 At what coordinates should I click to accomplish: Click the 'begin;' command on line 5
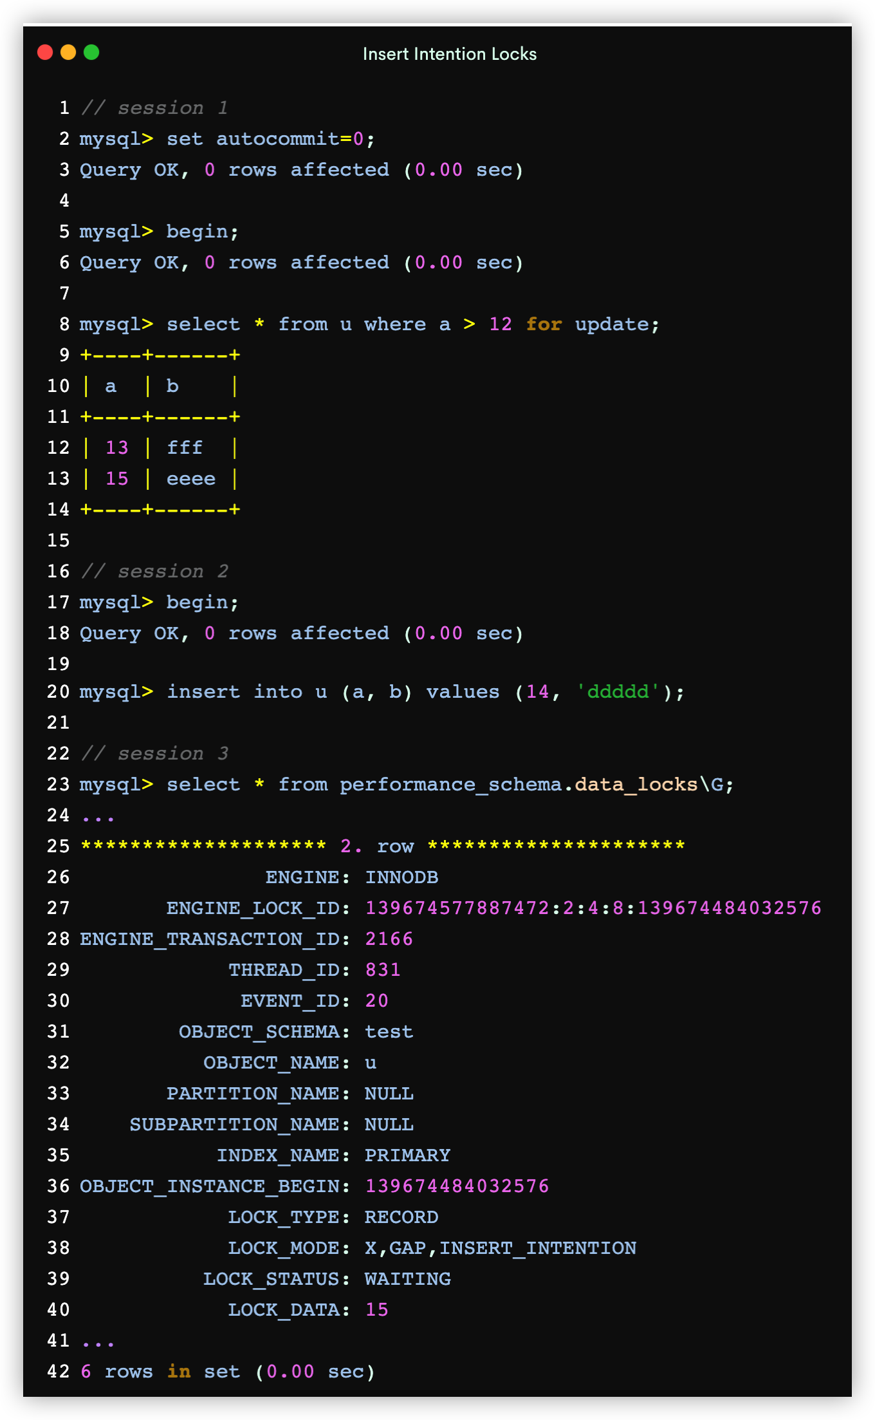[203, 231]
